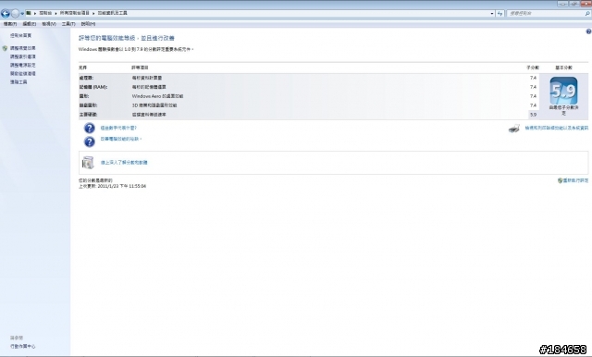Open the 檔案(F) File menu

[x=10, y=24]
